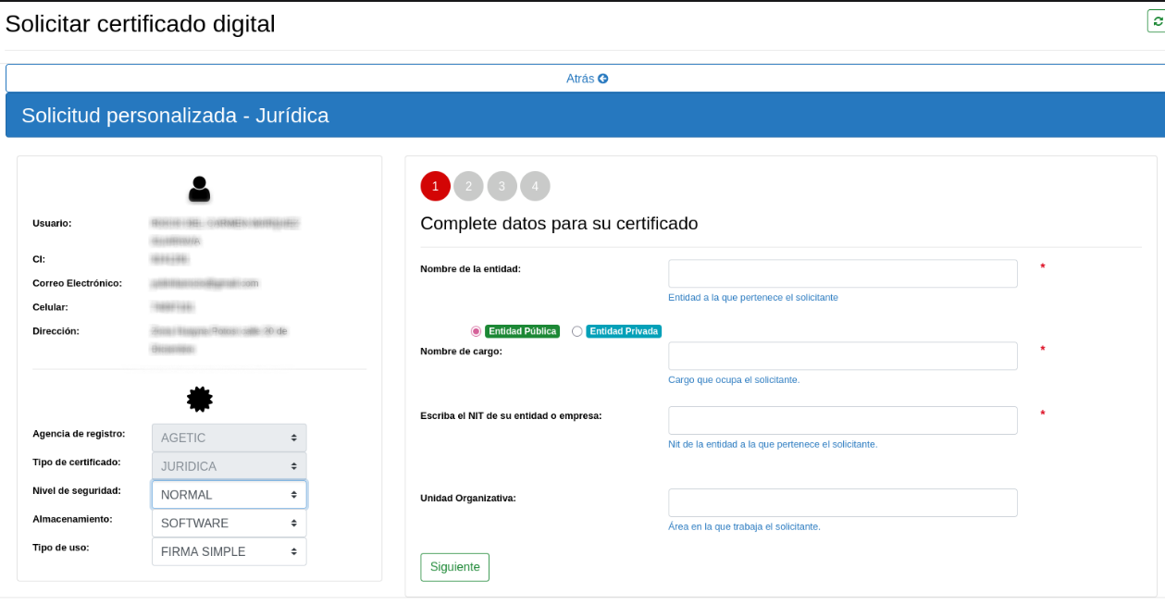1165x605 pixels.
Task: Click the Nombre de la entidad field
Action: tap(842, 274)
